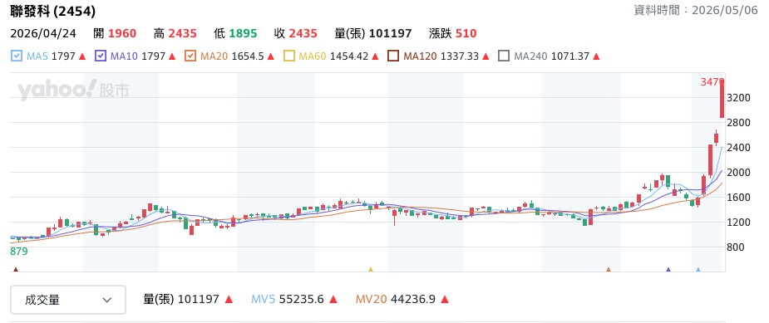
Task: Click the light blue triangle event marker
Action: click(698, 270)
